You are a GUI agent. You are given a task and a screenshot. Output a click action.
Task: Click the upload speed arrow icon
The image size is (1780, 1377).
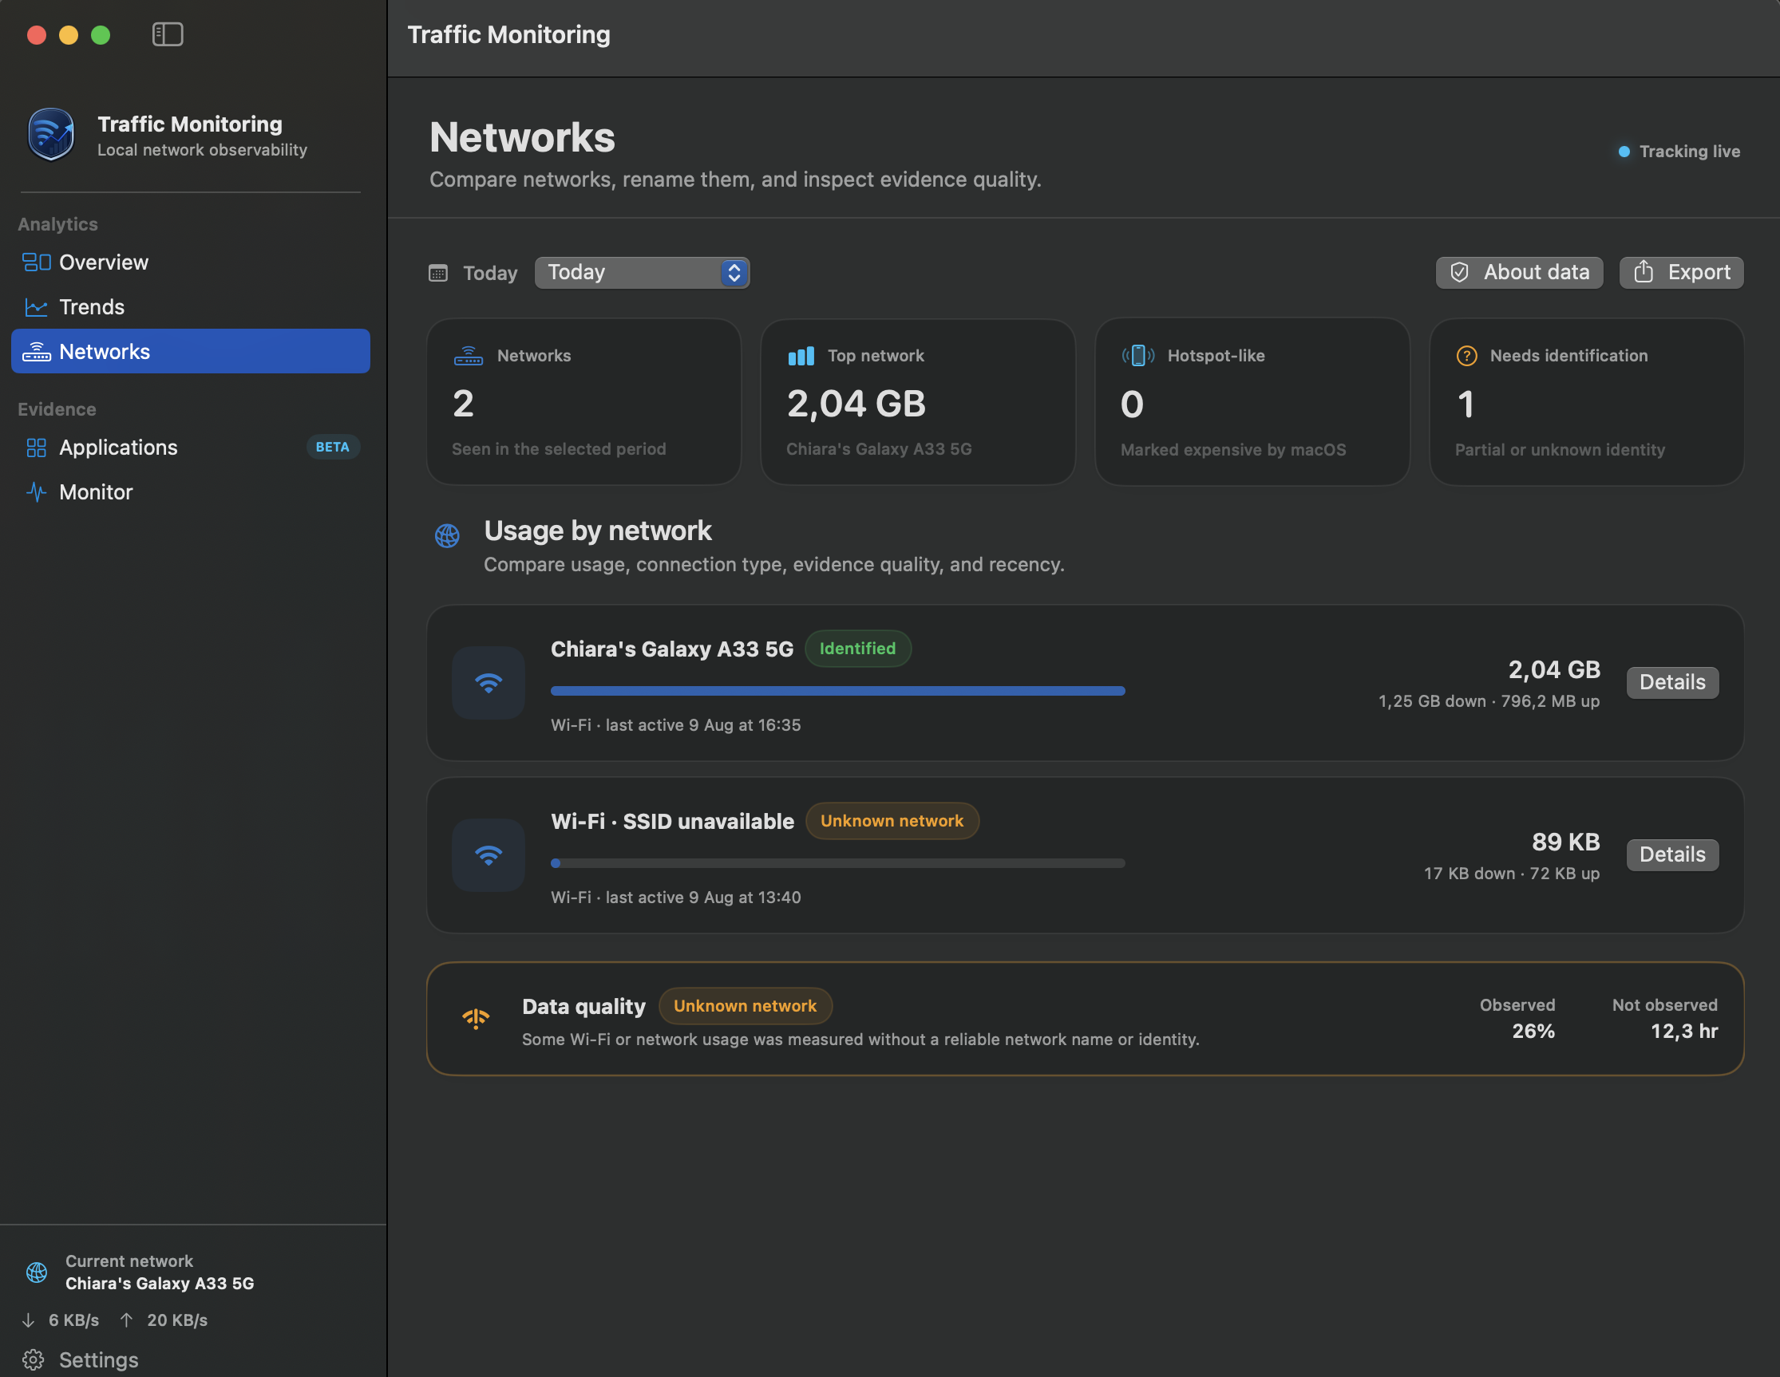pos(126,1320)
